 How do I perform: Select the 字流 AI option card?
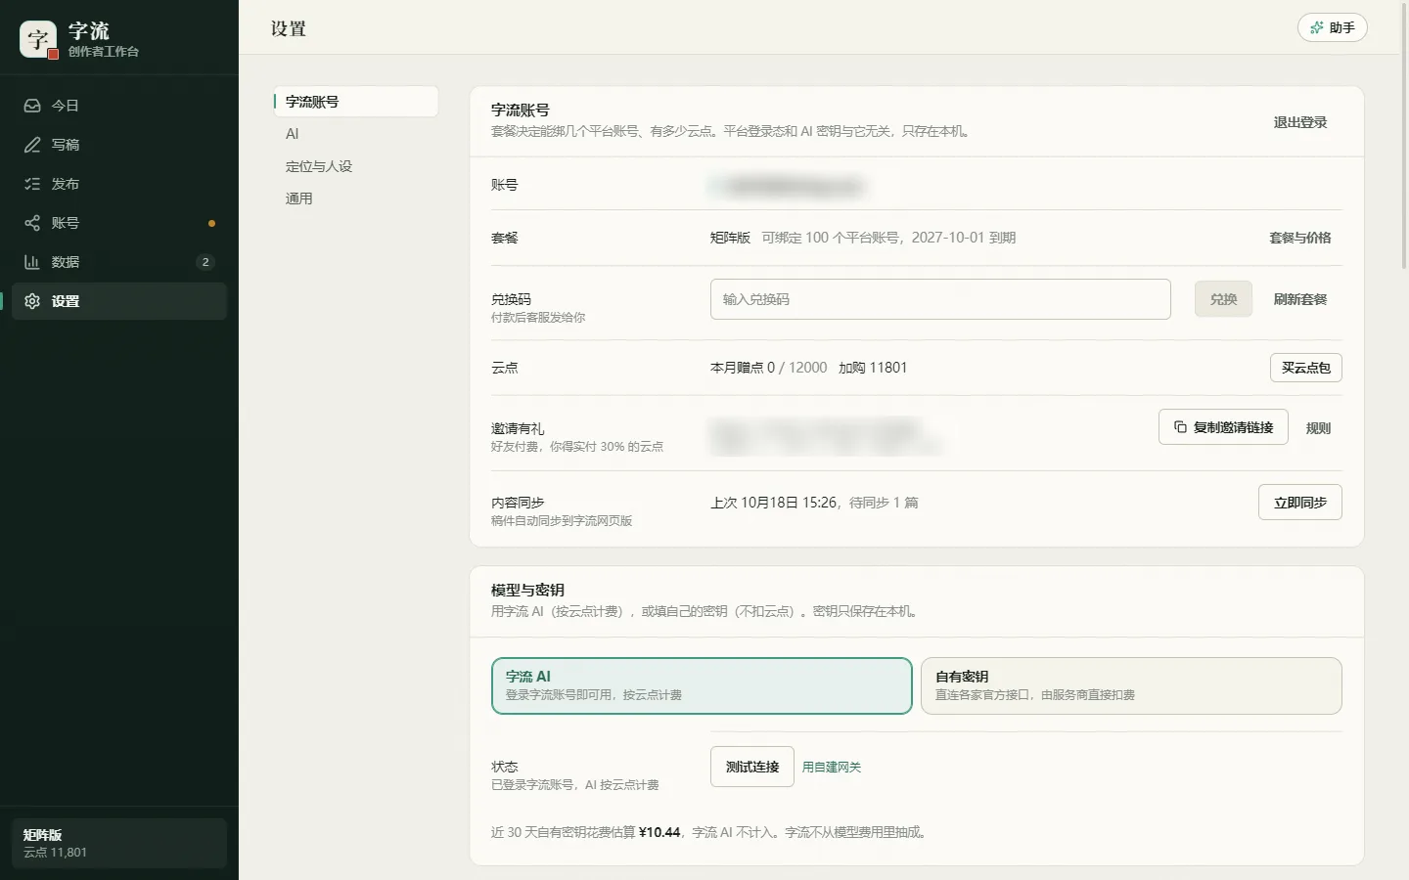pos(702,685)
